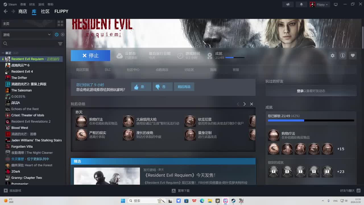Close the post-game summary panel

point(252,104)
